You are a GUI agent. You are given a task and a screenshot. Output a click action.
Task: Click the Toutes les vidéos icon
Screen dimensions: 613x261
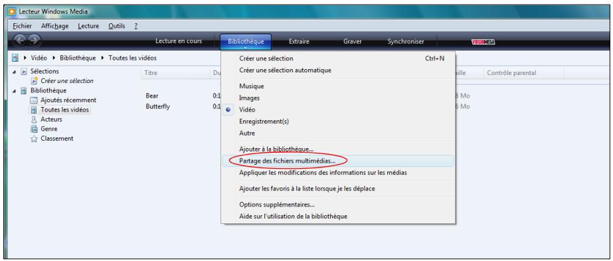click(34, 110)
